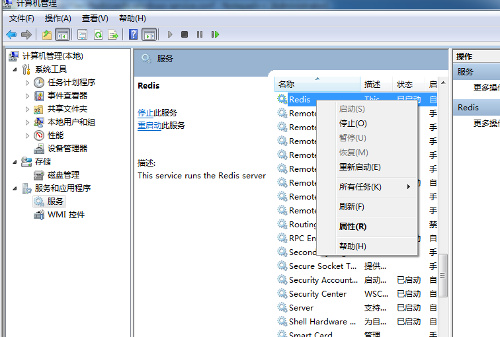Sort services by 名称 column header
The height and width of the screenshot is (337, 500).
[317, 85]
